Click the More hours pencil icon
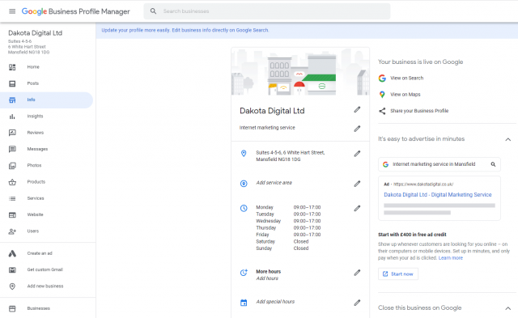The height and width of the screenshot is (318, 518). coord(357,273)
